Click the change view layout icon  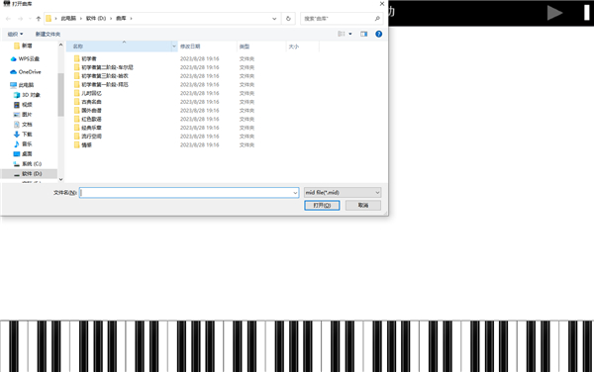342,34
